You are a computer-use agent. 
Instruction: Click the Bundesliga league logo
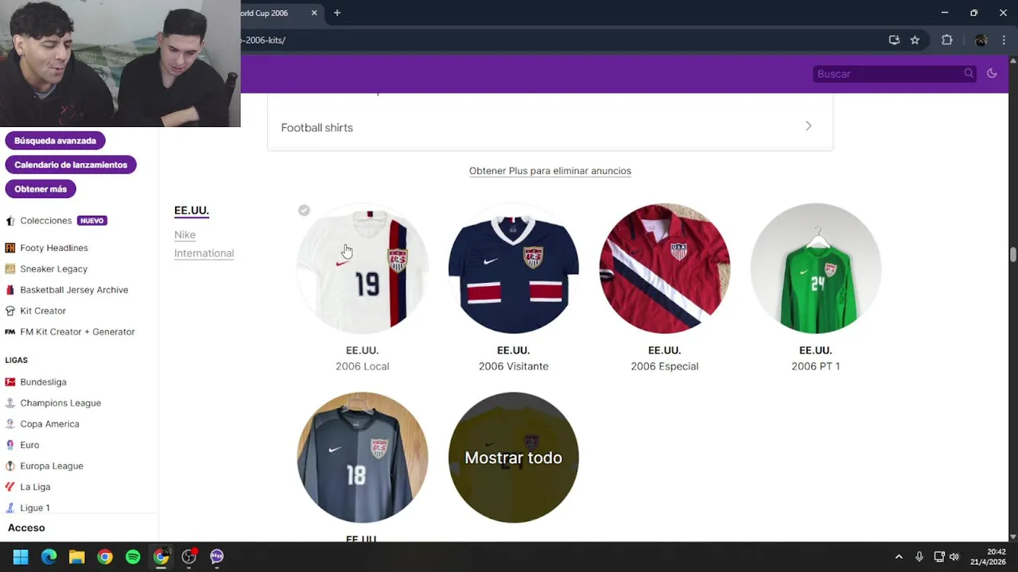pos(10,382)
